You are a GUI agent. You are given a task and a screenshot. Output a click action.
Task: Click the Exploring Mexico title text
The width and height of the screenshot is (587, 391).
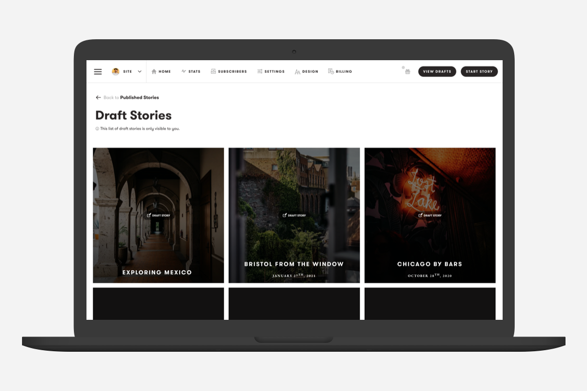pyautogui.click(x=157, y=273)
